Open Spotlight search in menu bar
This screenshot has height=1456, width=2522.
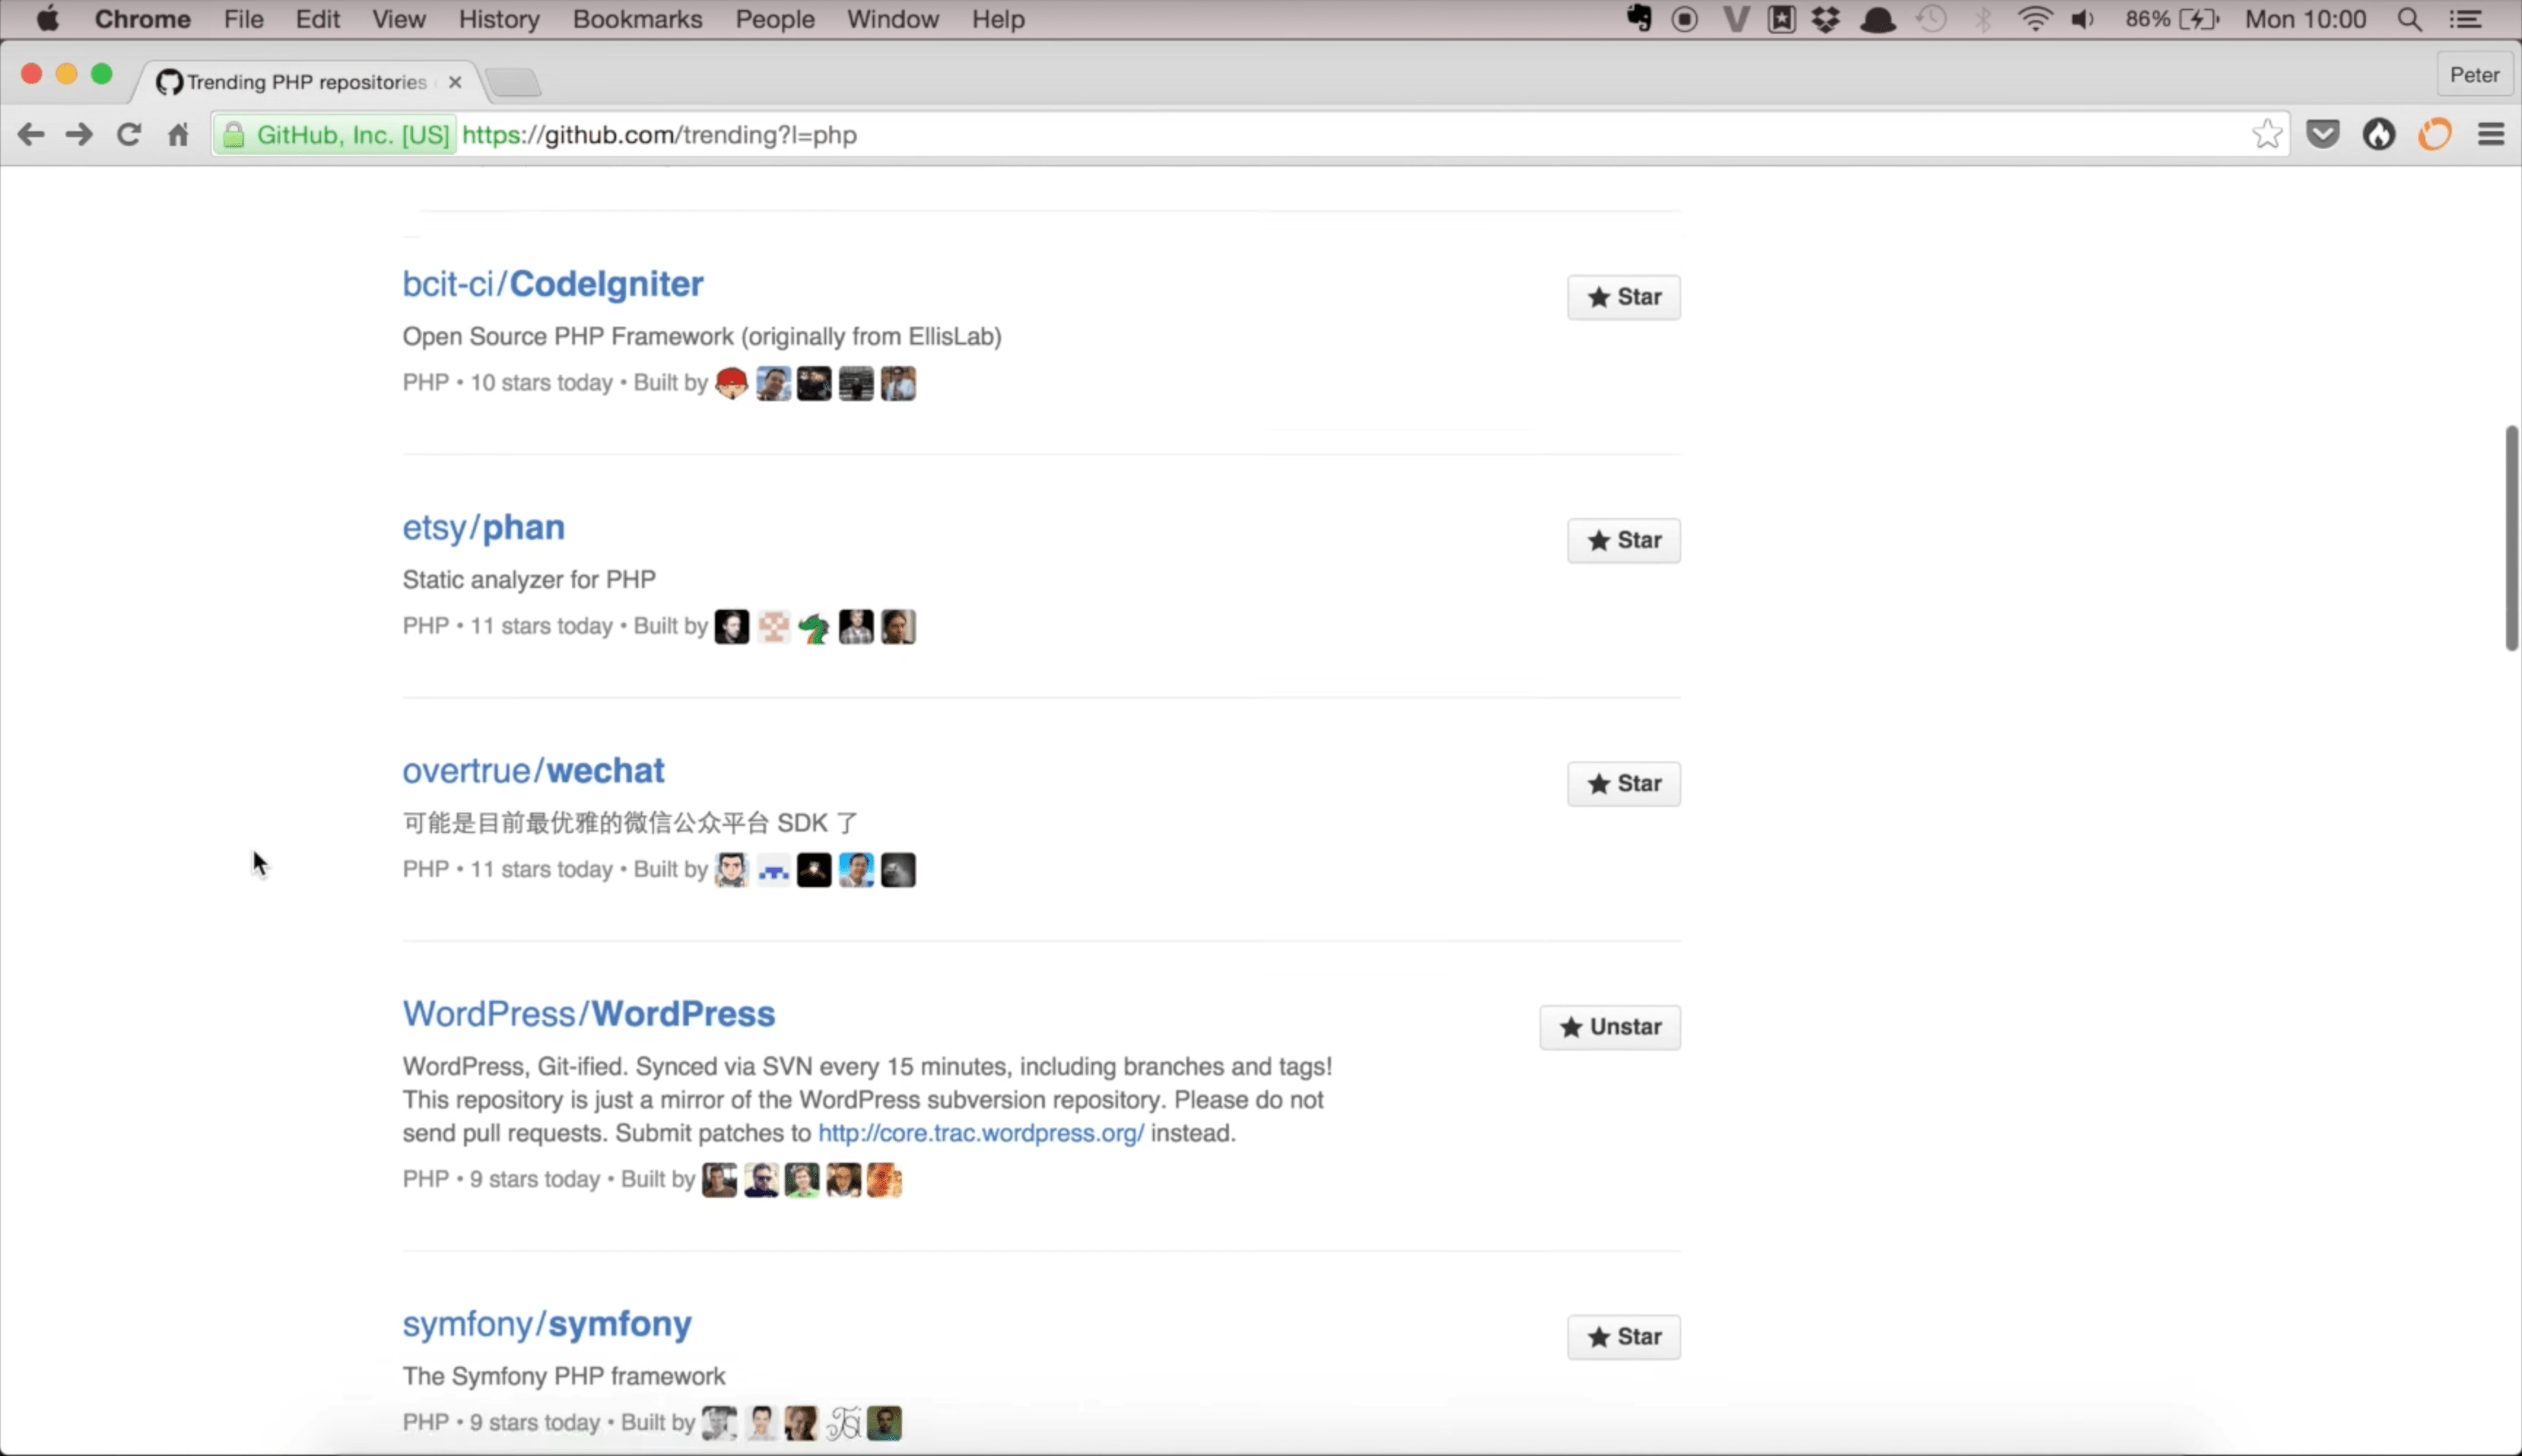coord(2410,19)
